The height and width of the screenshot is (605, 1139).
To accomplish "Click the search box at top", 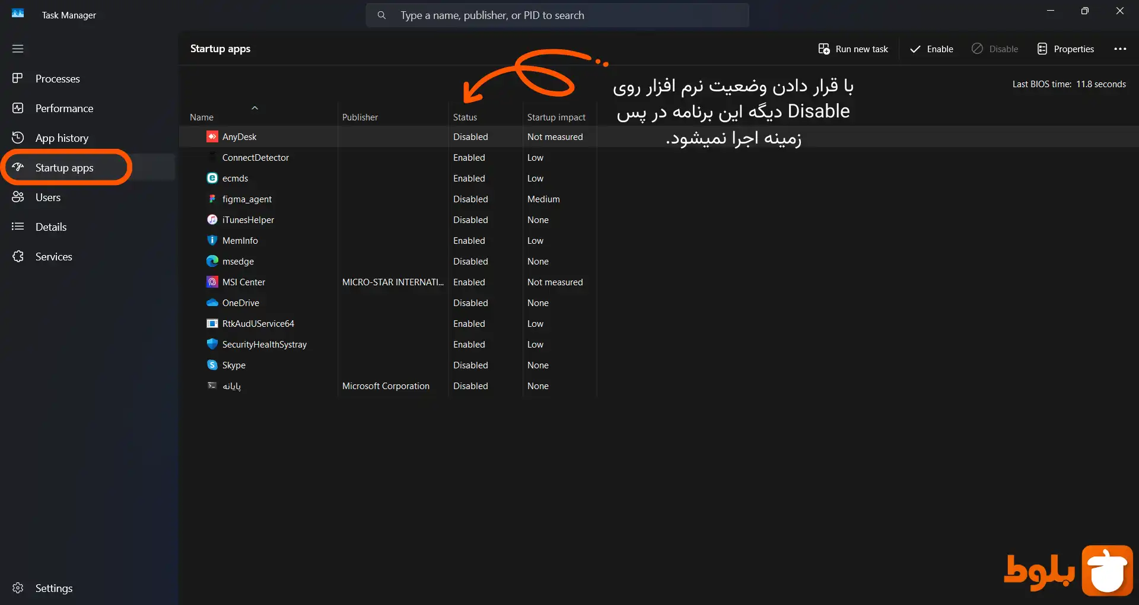I will click(557, 15).
